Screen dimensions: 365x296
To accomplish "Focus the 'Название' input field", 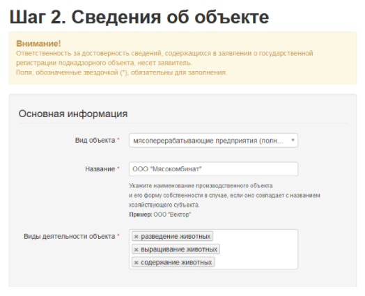I will coord(213,169).
